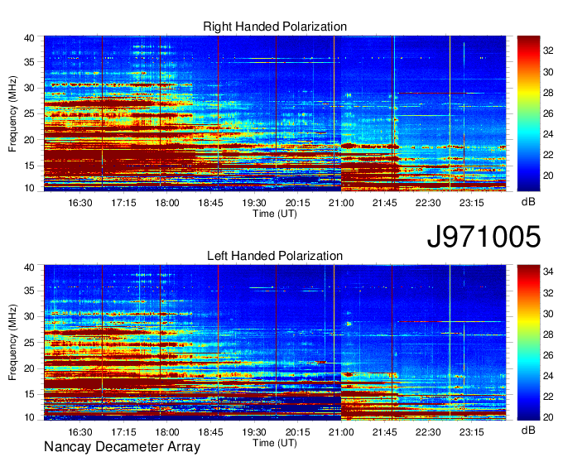Click "Frequency (MHz)" label of left-handed plot
Viewport: 563px width, 457px height.
pyautogui.click(x=12, y=343)
